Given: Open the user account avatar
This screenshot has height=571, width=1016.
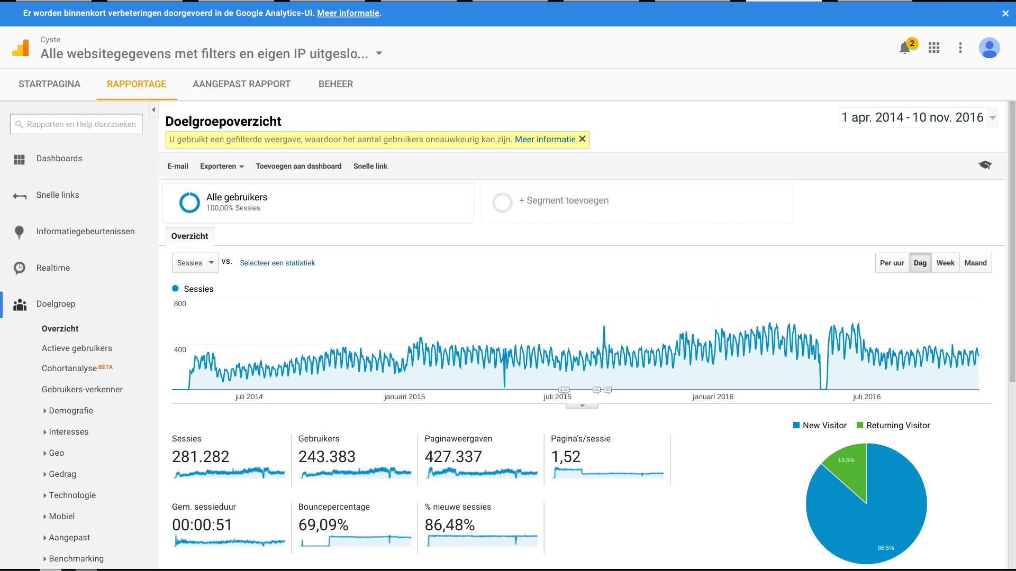Looking at the screenshot, I should pyautogui.click(x=989, y=48).
